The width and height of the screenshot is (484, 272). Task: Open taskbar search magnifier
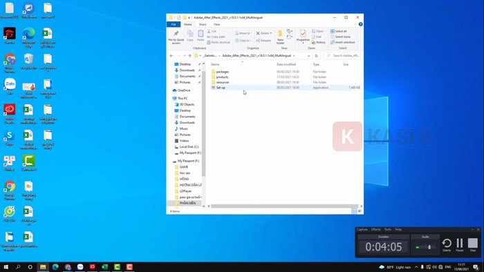(x=18, y=266)
